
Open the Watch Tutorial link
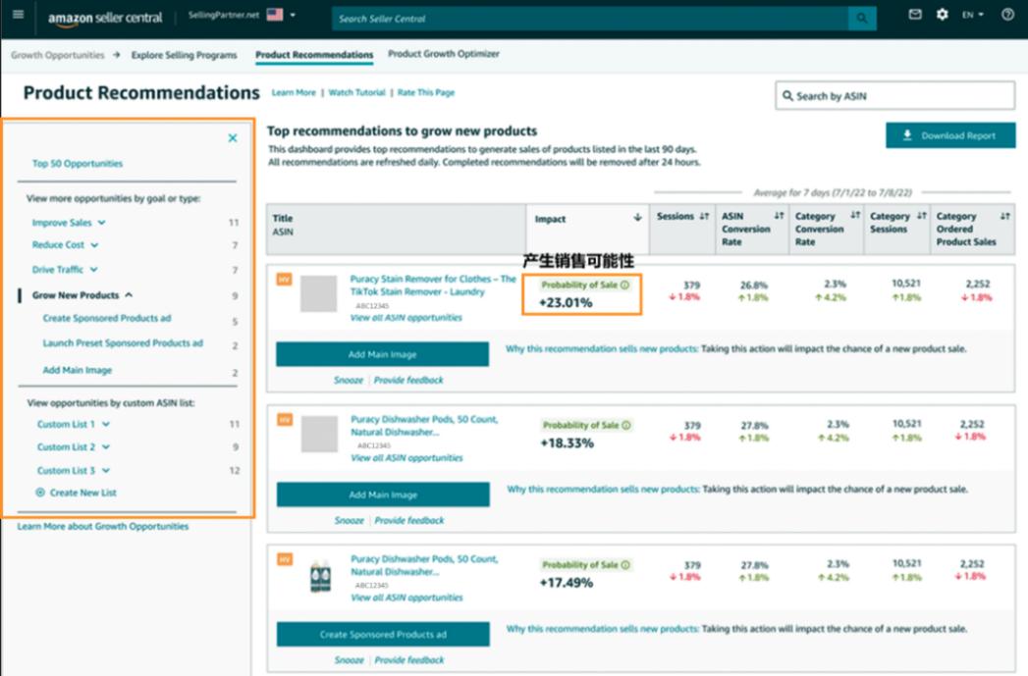pos(356,92)
